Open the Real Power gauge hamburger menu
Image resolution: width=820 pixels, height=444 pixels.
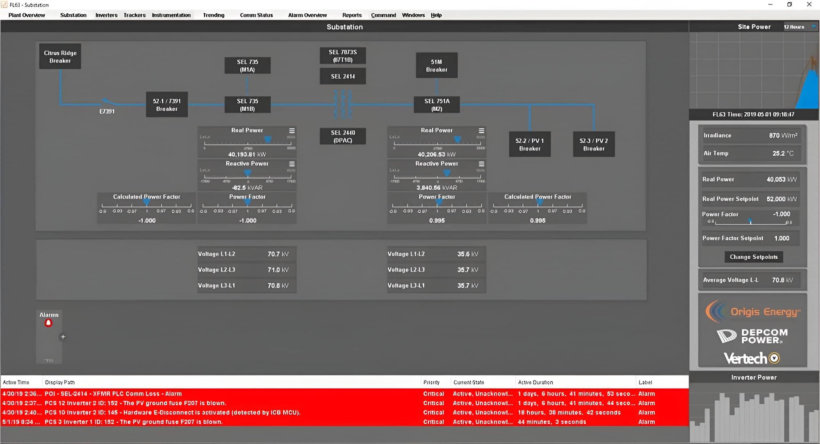[292, 130]
